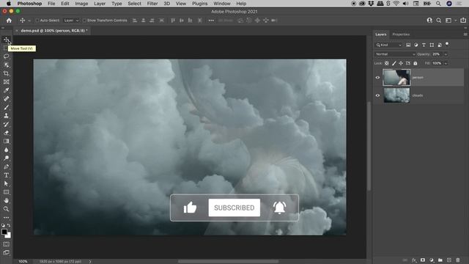Select the Dodge tool

coord(6,158)
